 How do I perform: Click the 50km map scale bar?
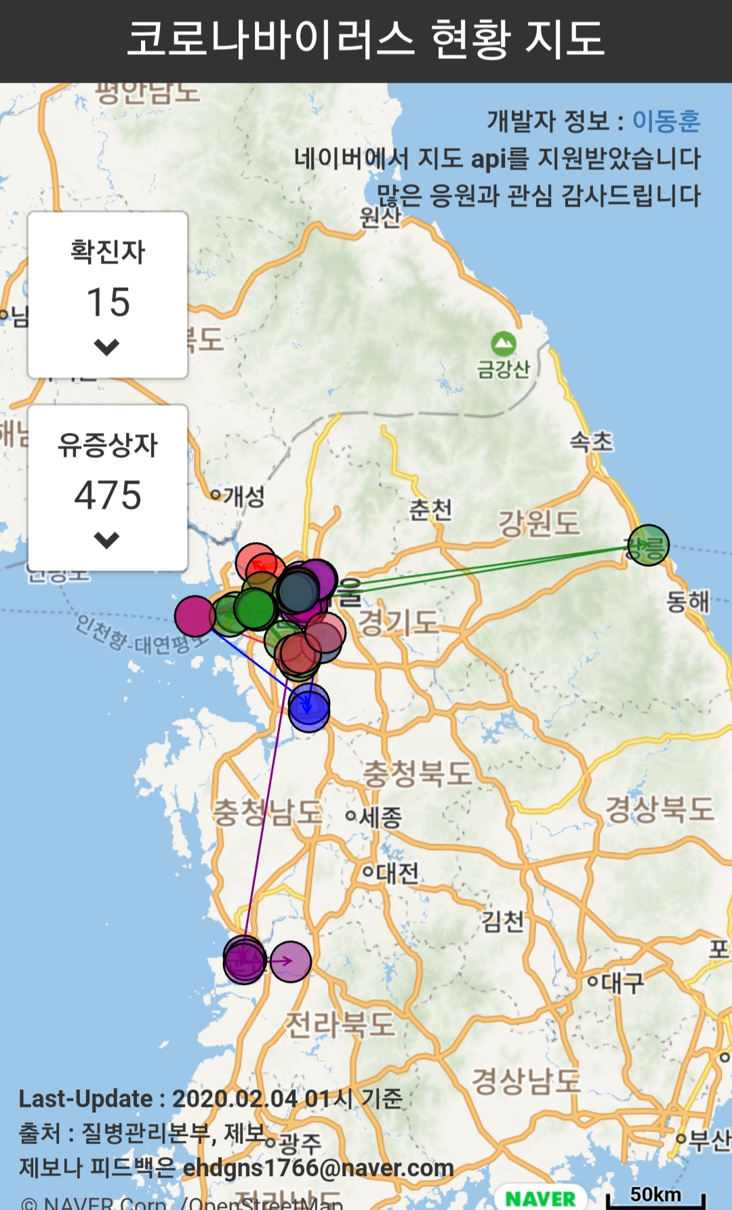click(655, 1196)
